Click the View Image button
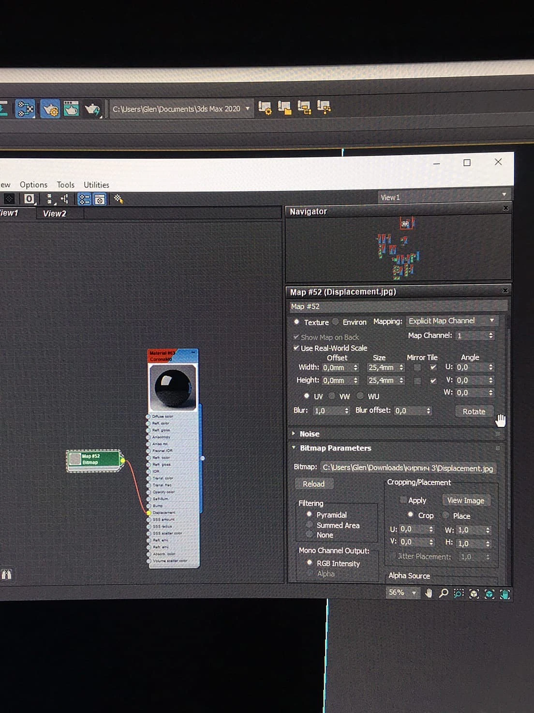The width and height of the screenshot is (534, 713). 466,500
